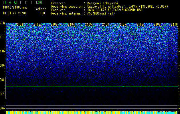Click the 0.6 kHz axis label
180x114 pixels.
pyautogui.click(x=2, y=108)
